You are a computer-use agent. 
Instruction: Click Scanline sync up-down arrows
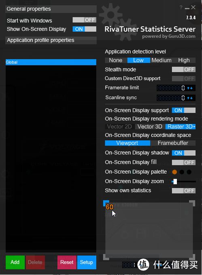click(x=190, y=98)
